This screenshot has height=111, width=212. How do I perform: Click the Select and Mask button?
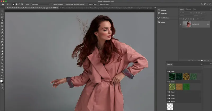coord(105,4)
